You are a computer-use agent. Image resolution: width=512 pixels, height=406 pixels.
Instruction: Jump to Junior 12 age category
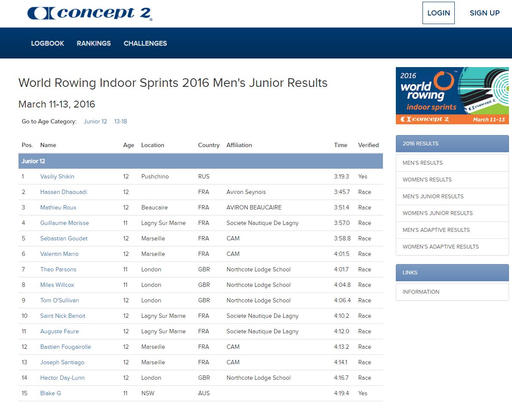point(95,121)
